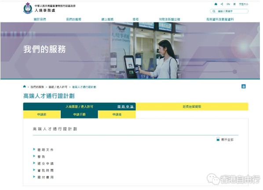Open the 我們的服務 menu
263x190 pixels.
[74, 19]
